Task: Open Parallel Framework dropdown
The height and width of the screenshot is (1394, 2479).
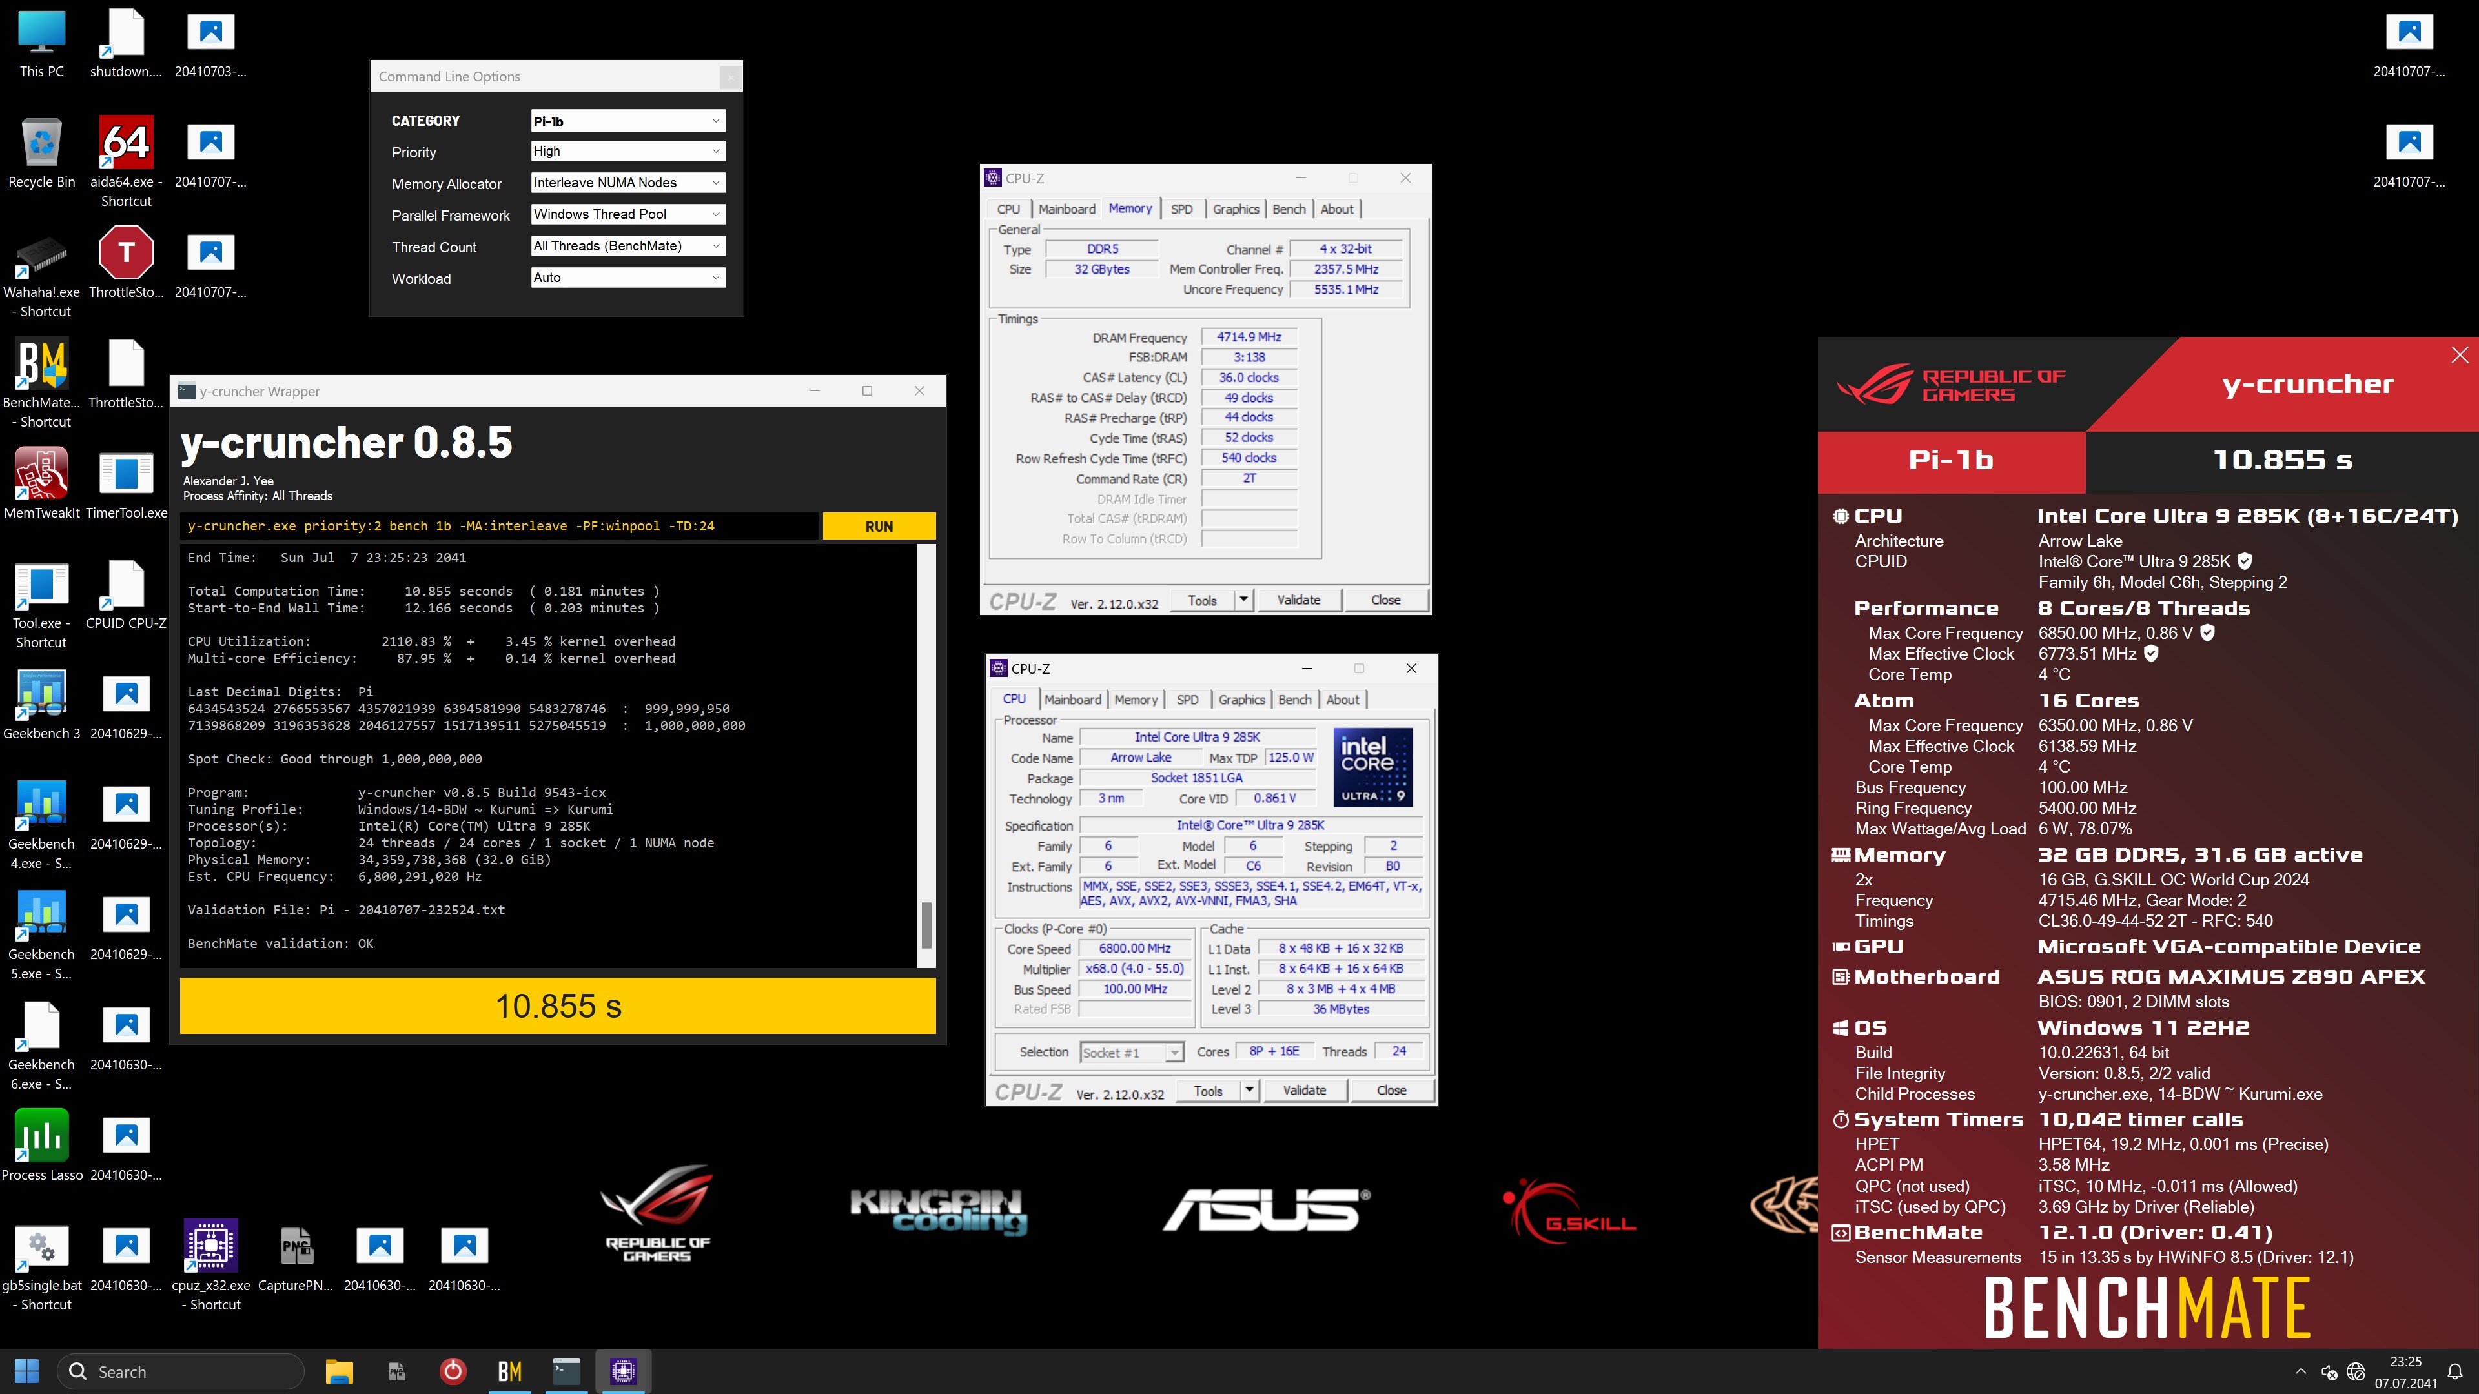Action: tap(627, 214)
